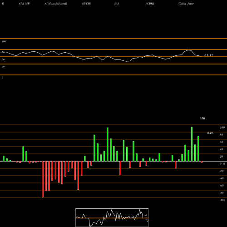The height and width of the screenshot is (227, 227).
Task: Click the '30' level label on RSI panel
Action: point(3,67)
